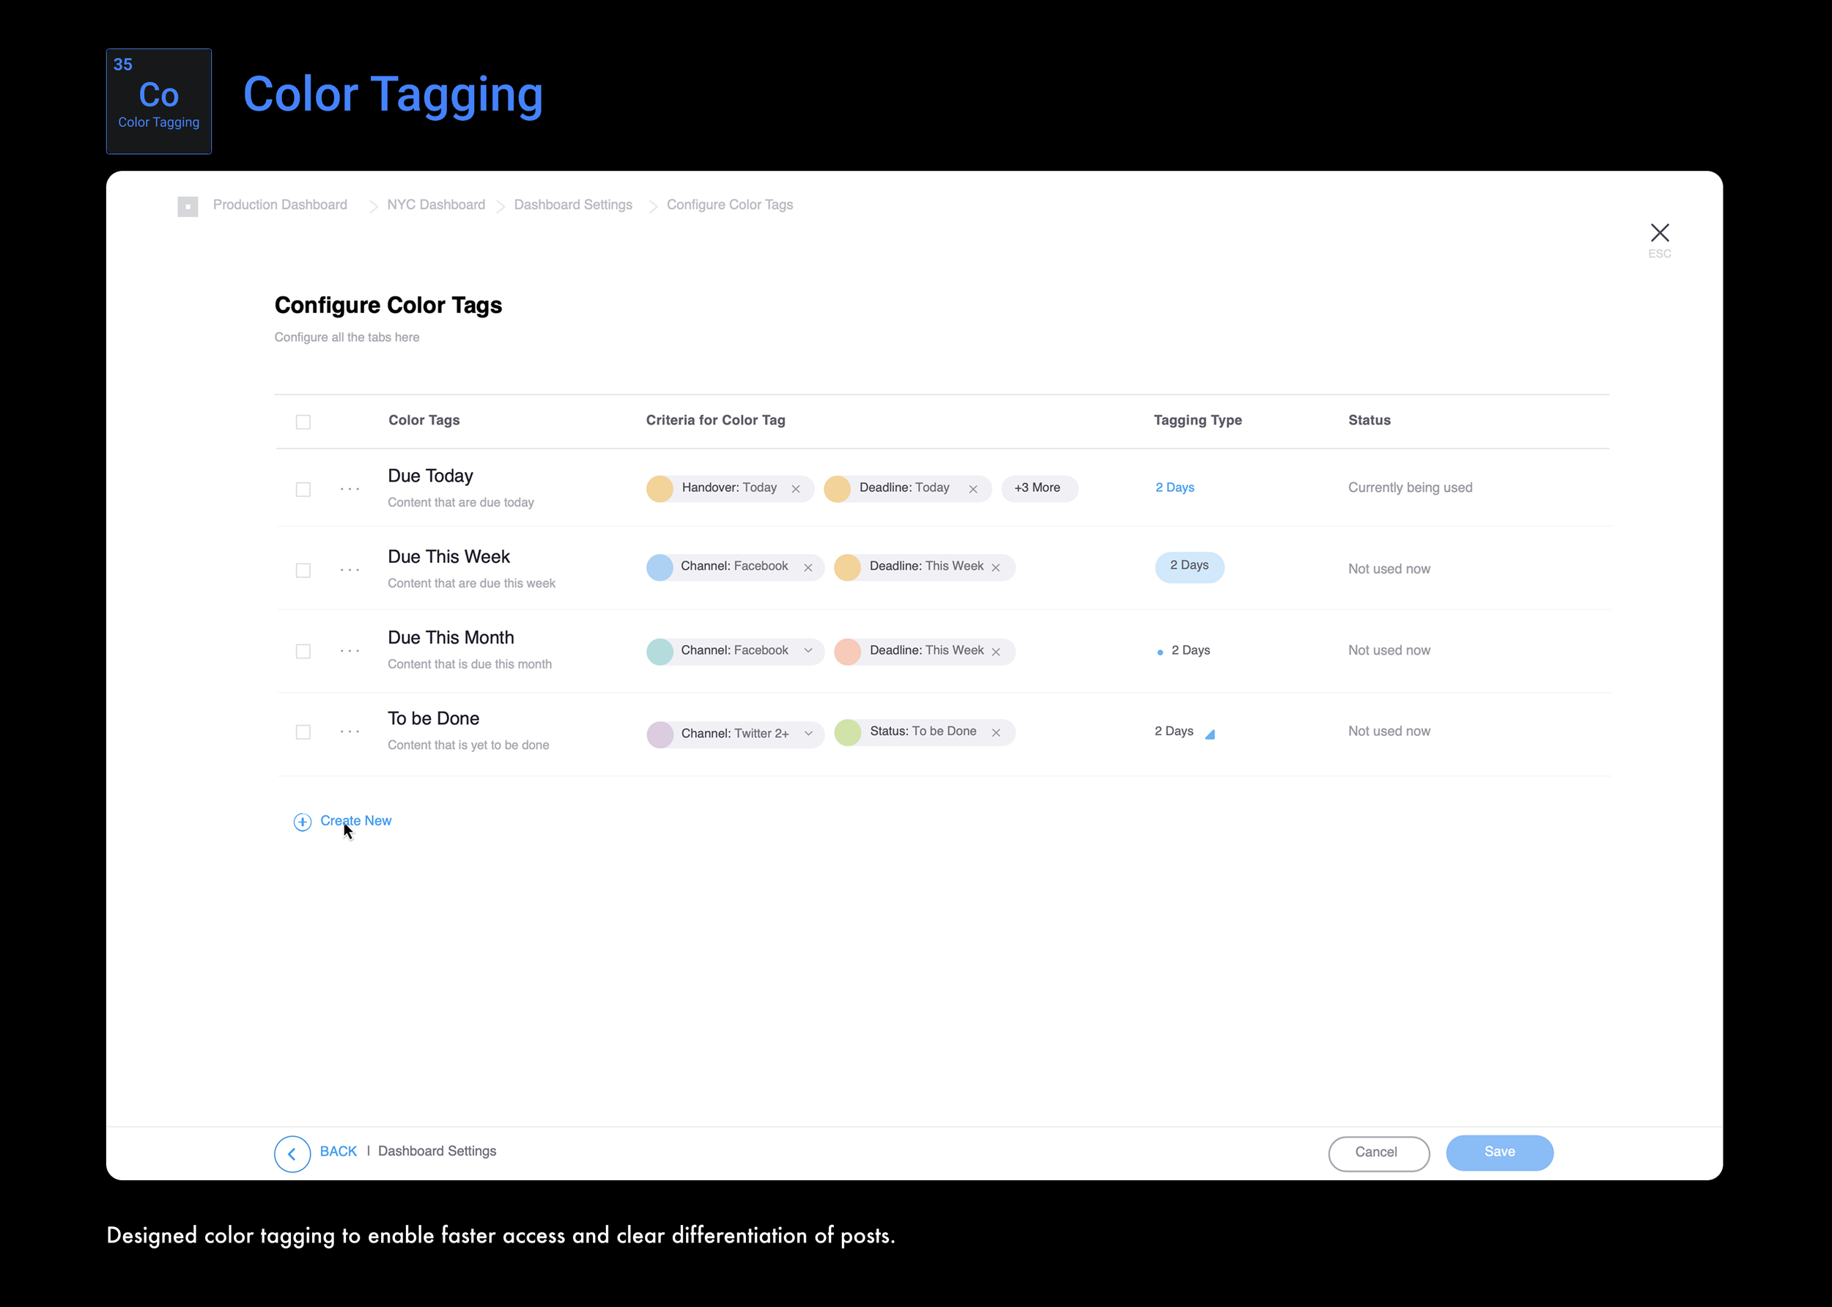Remove the Deadline: Today criteria chip
Image resolution: width=1832 pixels, height=1307 pixels.
tap(972, 488)
